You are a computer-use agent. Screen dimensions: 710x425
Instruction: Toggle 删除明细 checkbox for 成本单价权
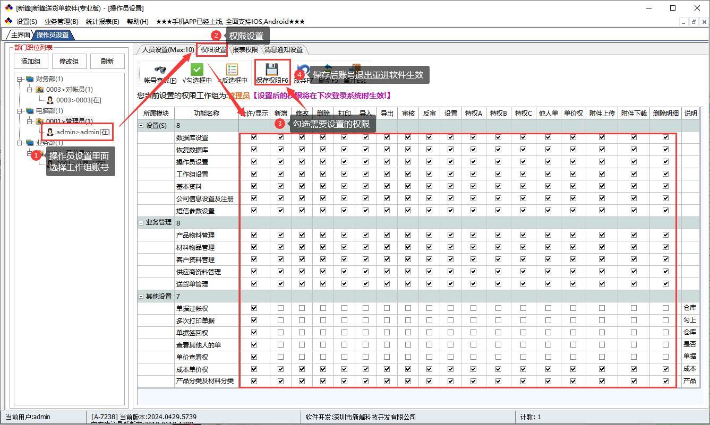click(665, 369)
